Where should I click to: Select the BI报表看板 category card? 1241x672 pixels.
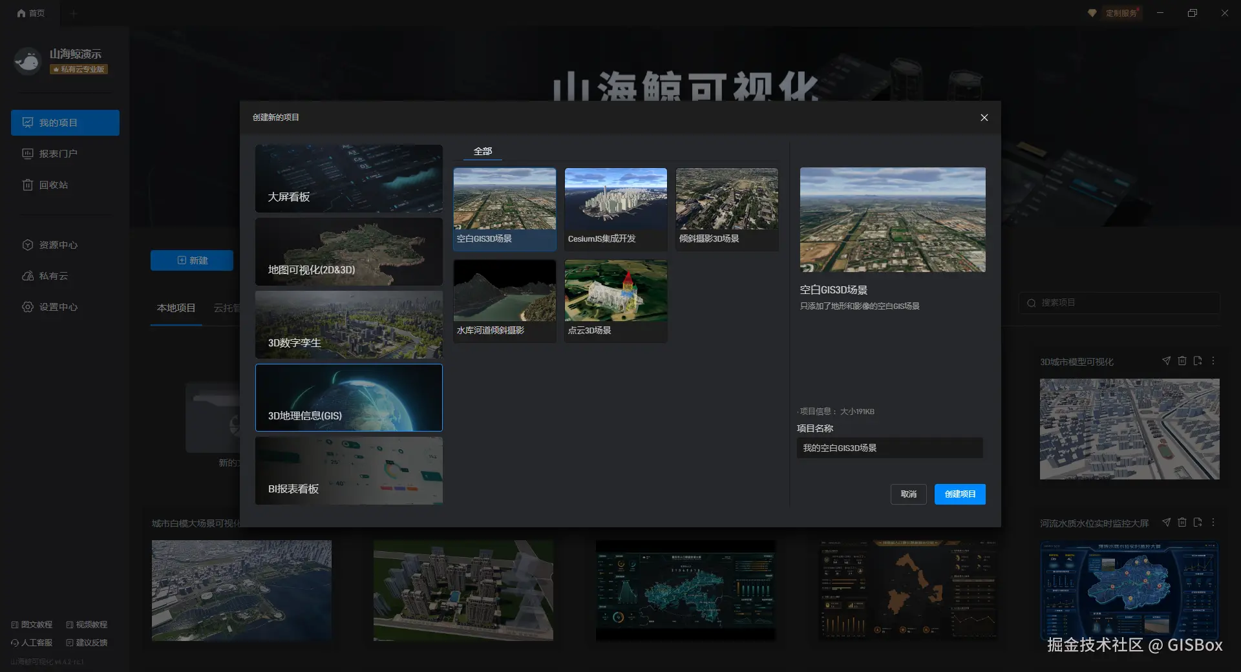[349, 470]
